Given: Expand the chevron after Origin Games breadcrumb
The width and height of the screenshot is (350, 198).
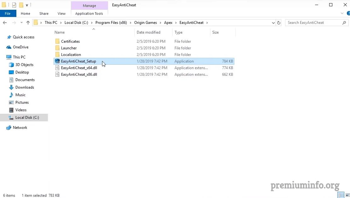Looking at the screenshot, I should point(160,23).
